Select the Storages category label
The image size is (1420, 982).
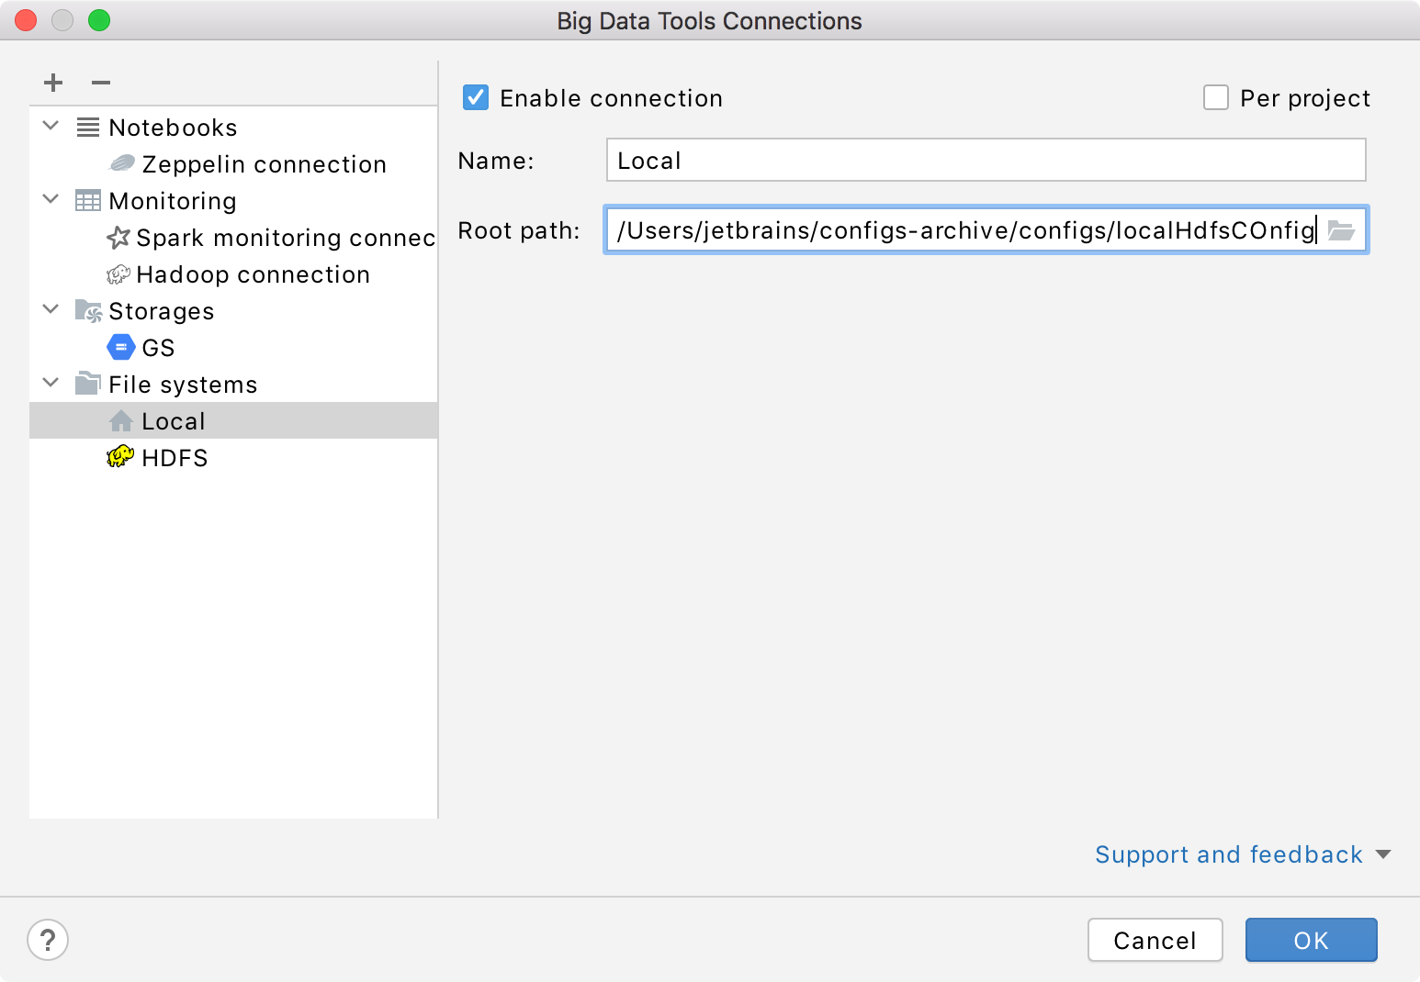[x=162, y=311]
